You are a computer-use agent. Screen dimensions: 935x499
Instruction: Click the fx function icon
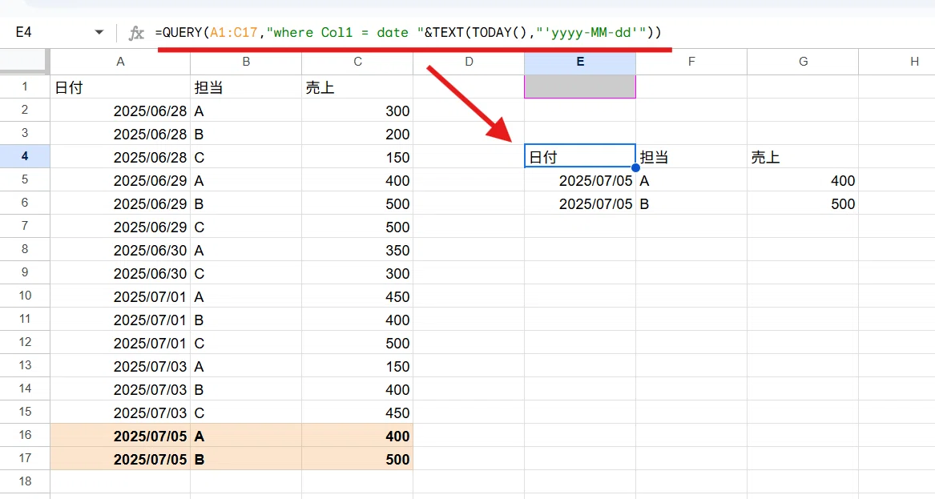pyautogui.click(x=136, y=33)
